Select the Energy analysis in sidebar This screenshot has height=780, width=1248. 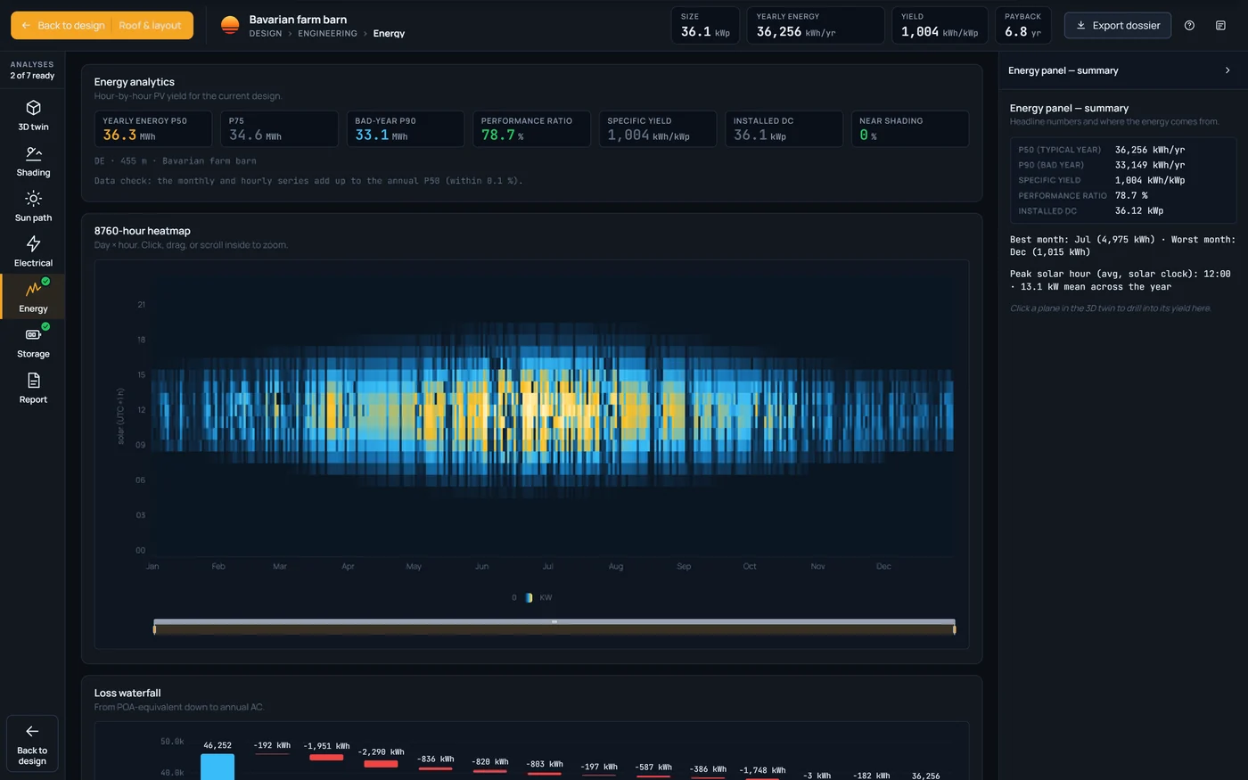[33, 298]
